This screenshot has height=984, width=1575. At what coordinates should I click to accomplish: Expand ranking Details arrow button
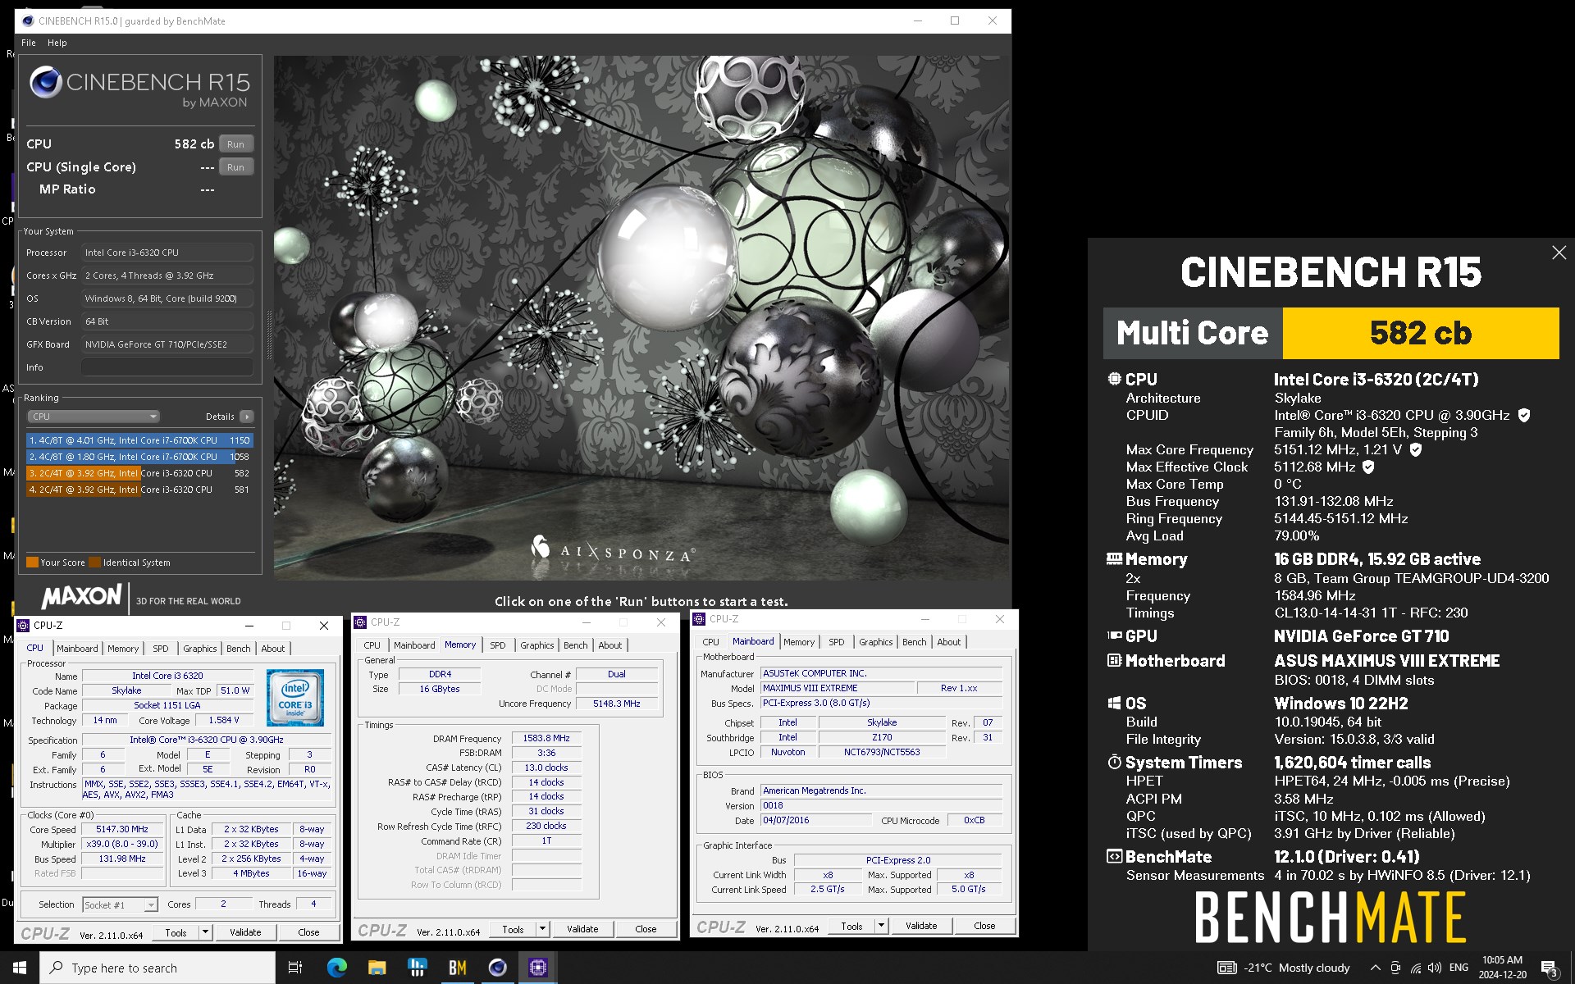246,417
